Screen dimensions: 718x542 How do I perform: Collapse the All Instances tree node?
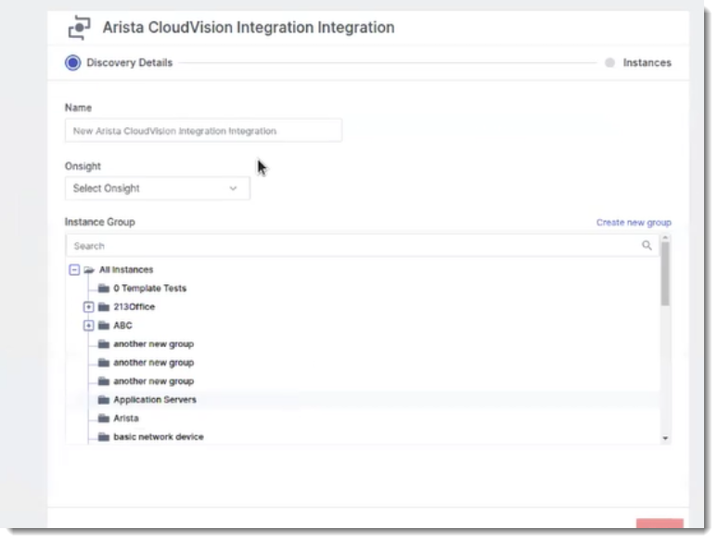[x=74, y=270]
